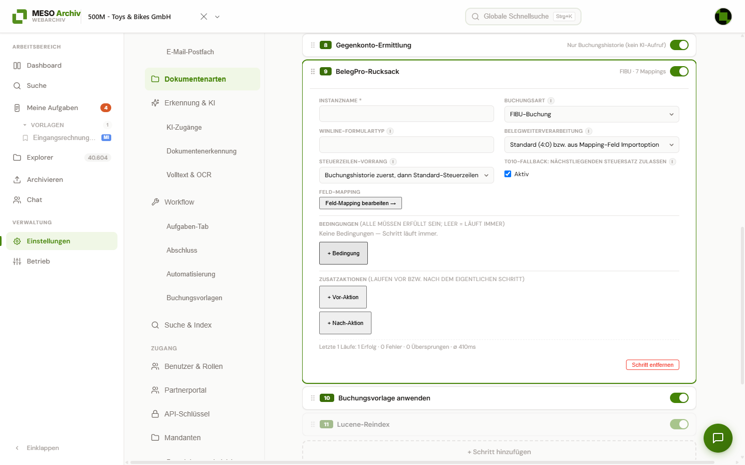Click the + Bedingung button
Screen dimensions: 745x465
pyautogui.click(x=344, y=253)
